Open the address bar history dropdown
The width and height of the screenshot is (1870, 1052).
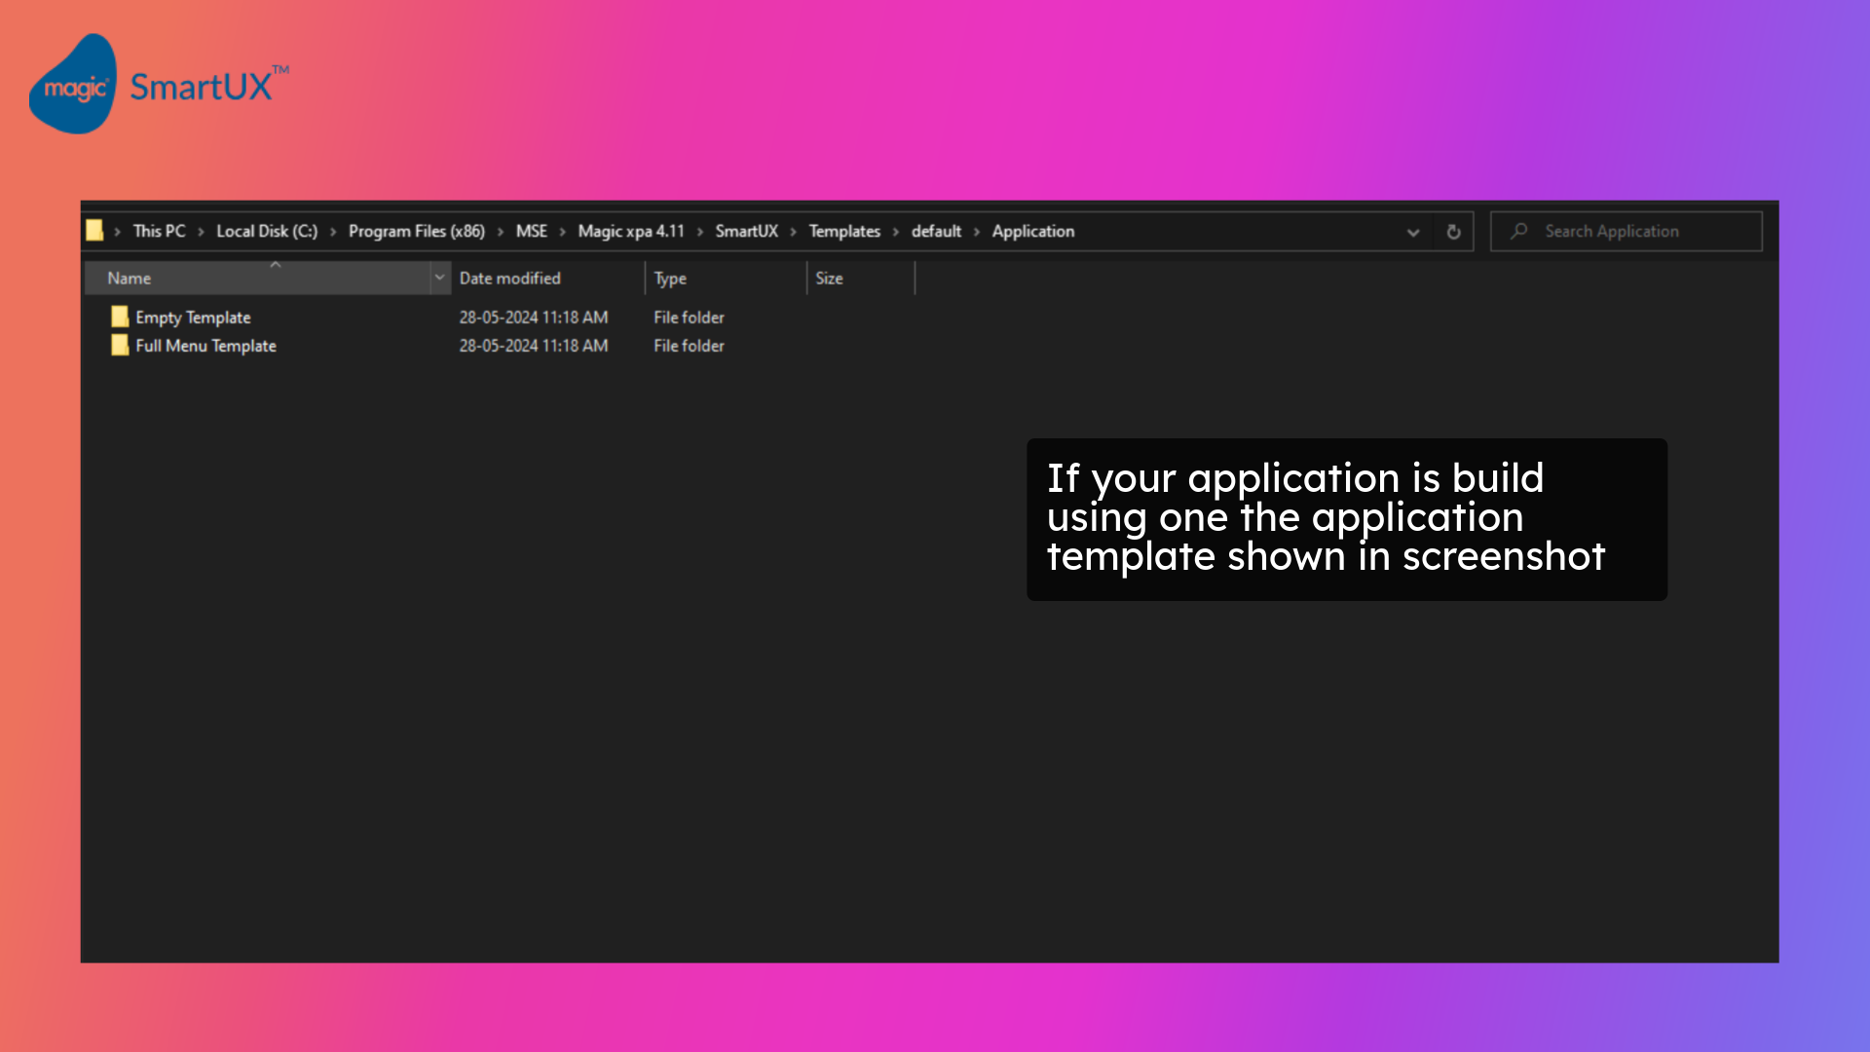coord(1412,231)
